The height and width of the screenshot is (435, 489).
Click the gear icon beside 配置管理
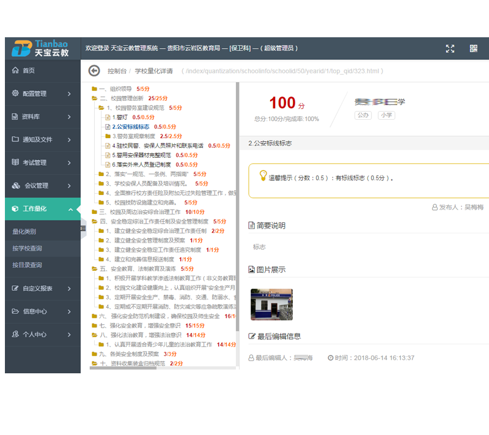15,93
